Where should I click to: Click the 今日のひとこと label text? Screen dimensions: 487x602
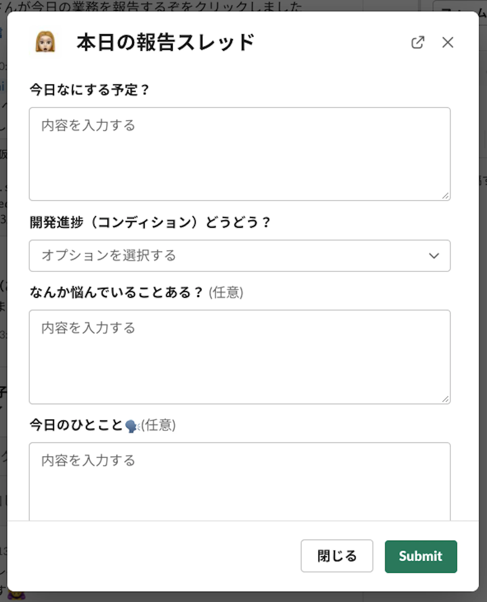click(76, 425)
